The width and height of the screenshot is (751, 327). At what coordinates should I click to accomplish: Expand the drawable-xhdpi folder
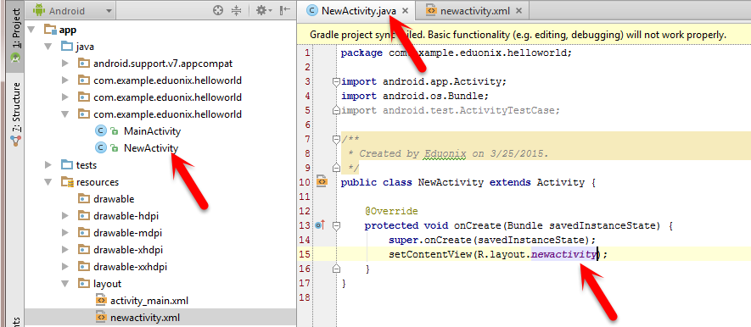65,250
